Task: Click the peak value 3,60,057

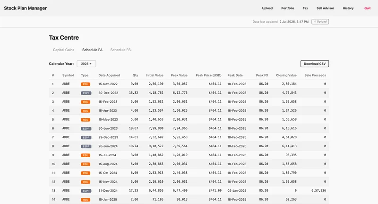Action: (x=180, y=84)
